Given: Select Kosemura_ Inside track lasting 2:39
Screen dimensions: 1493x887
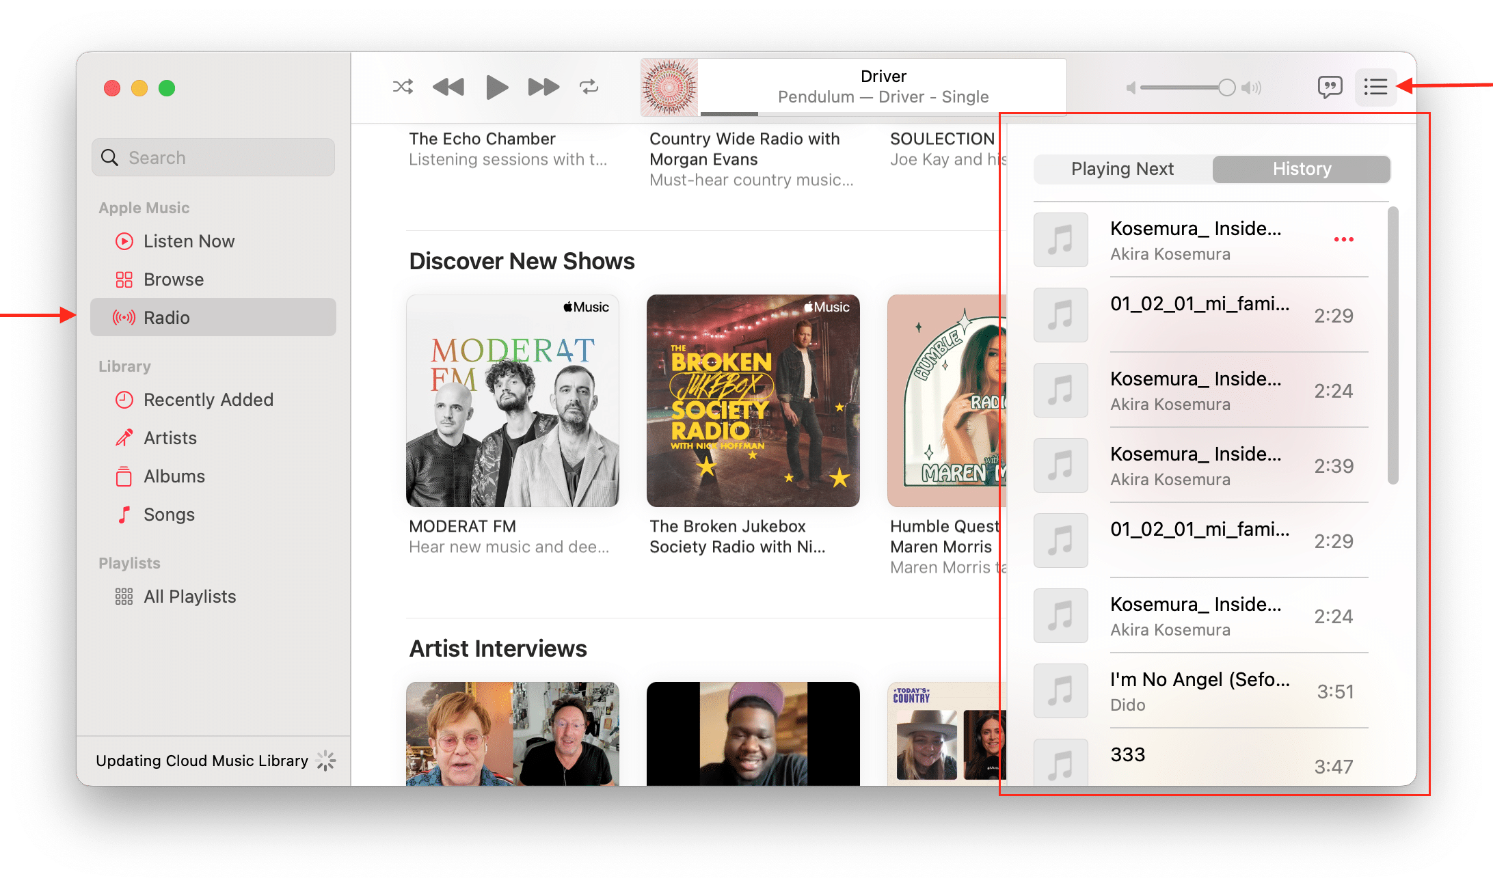Looking at the screenshot, I should coord(1201,465).
